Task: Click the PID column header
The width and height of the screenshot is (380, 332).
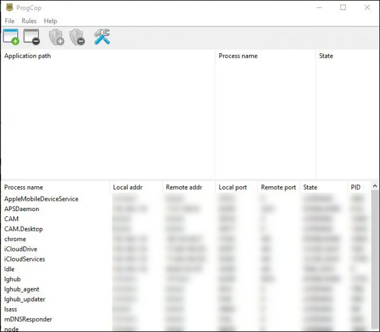Action: (x=356, y=187)
